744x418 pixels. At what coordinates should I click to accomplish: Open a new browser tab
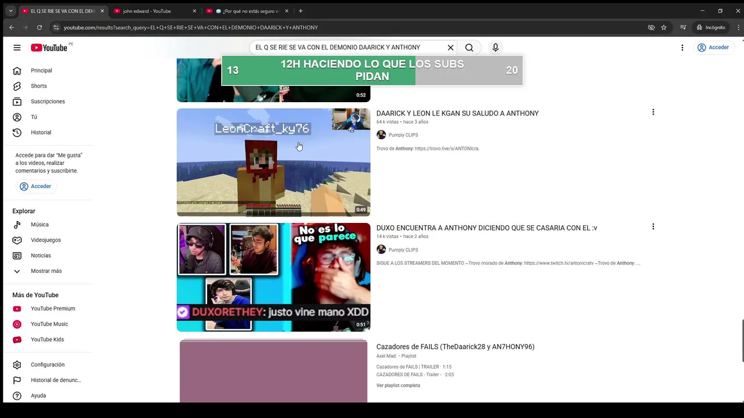pos(301,11)
